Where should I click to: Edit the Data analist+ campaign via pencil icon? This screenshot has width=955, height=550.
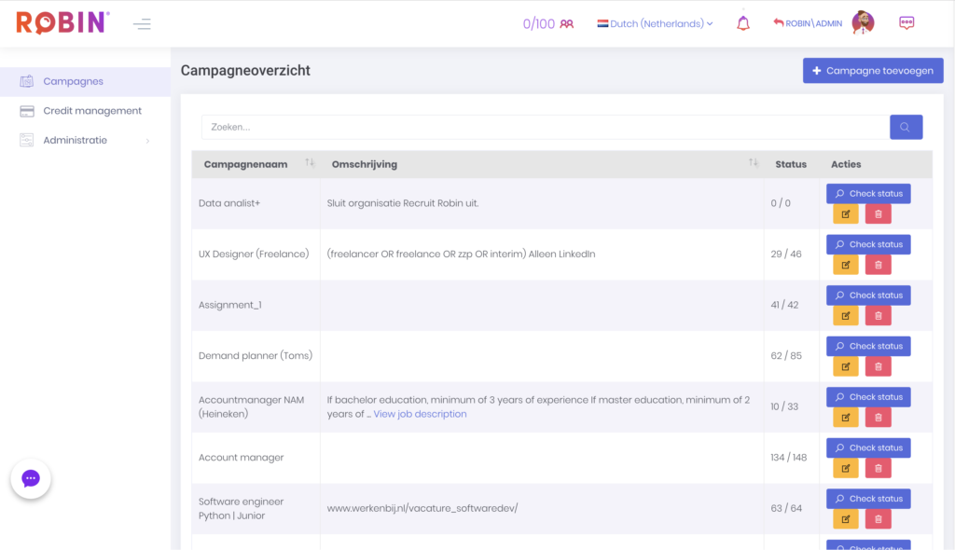tap(845, 213)
